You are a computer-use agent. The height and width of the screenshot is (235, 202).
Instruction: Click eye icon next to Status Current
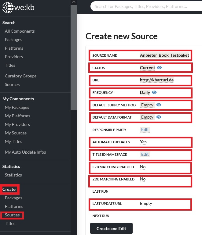[160, 68]
